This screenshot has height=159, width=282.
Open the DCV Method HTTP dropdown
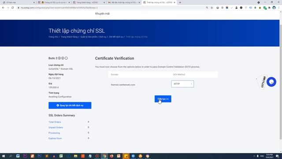[x=182, y=84]
